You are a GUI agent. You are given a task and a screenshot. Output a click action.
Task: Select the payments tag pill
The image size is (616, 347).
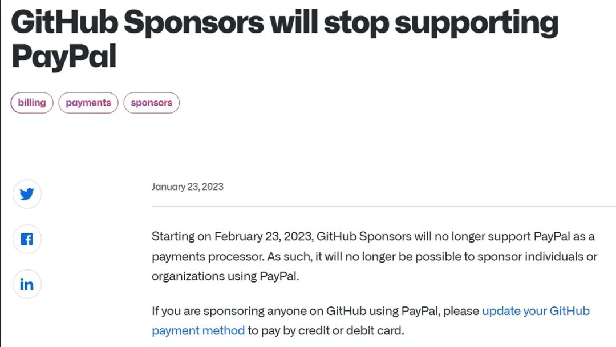coord(88,103)
